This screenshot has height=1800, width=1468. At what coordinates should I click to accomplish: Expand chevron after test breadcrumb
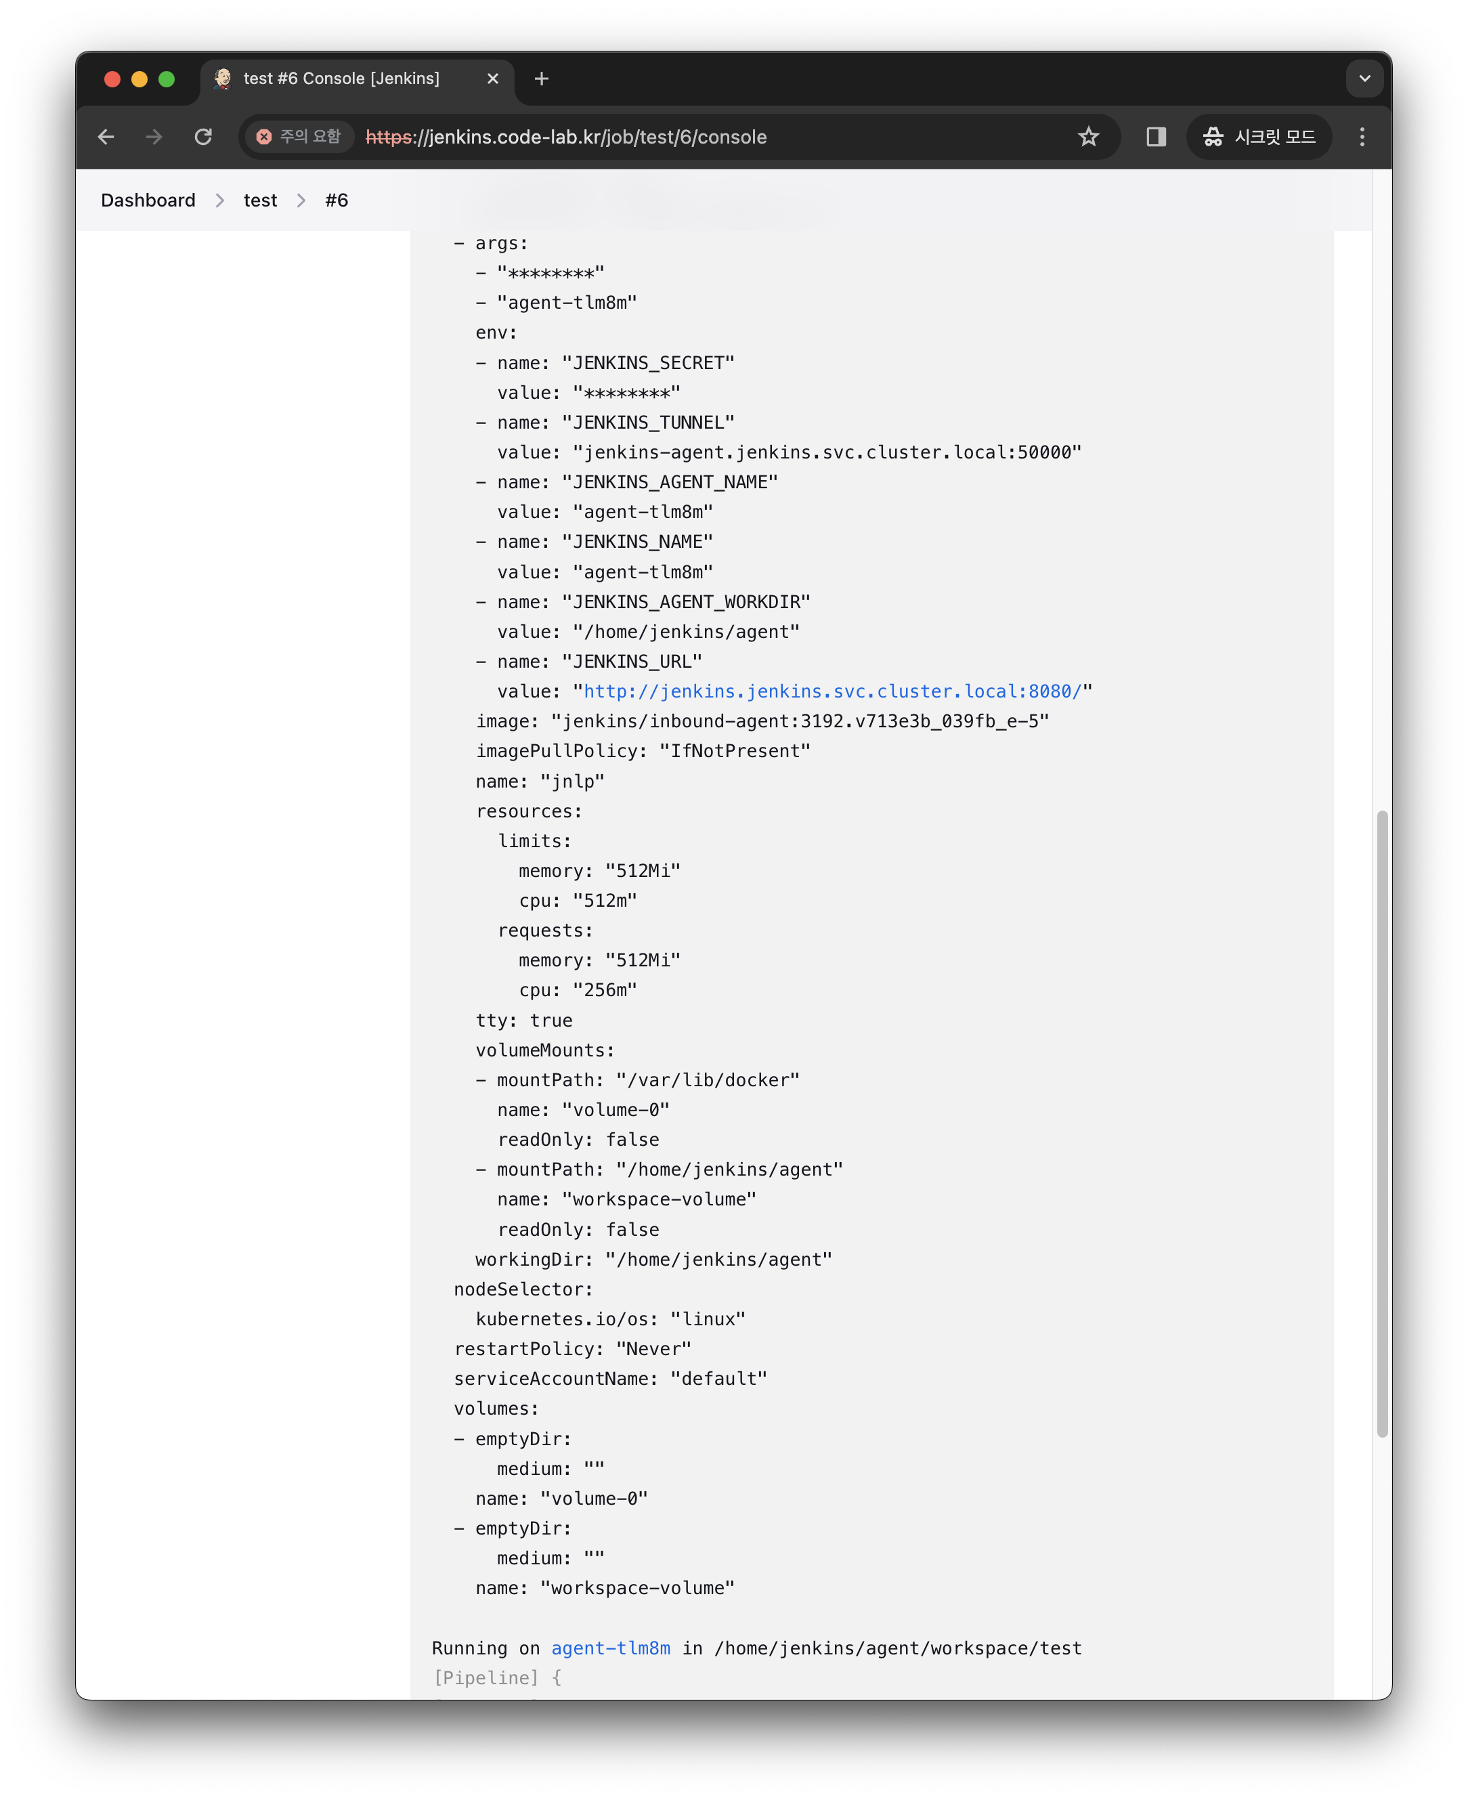pyautogui.click(x=301, y=200)
